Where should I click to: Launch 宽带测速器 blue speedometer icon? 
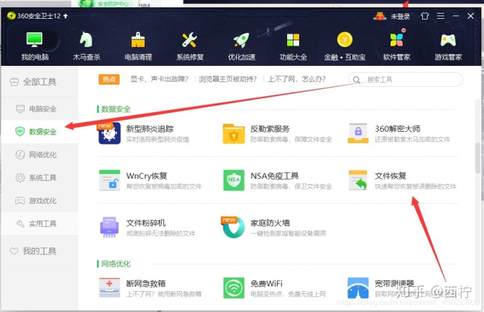click(358, 288)
